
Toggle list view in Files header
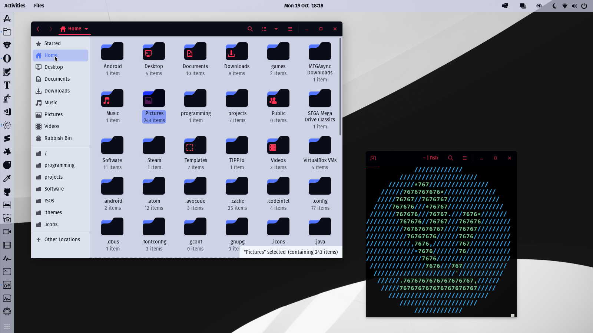264,29
